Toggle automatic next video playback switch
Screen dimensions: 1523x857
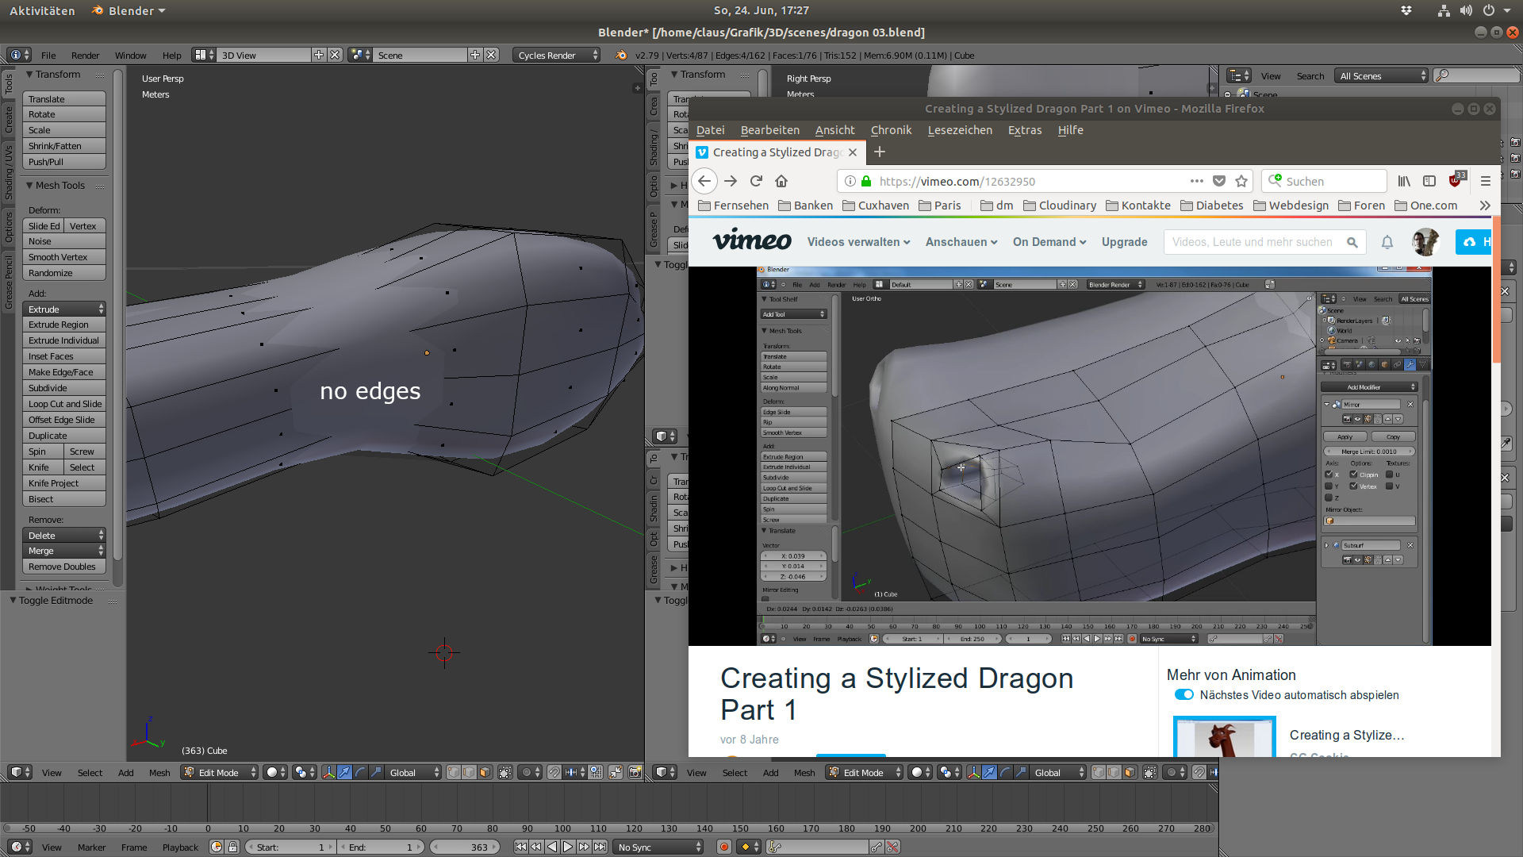coord(1184,694)
